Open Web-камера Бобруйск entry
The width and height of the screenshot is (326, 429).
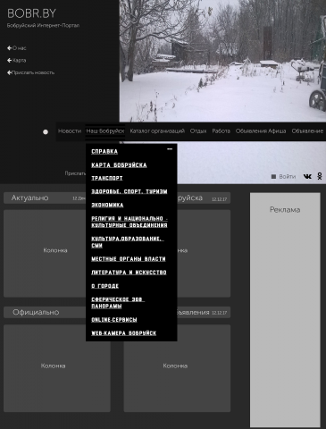pos(123,333)
